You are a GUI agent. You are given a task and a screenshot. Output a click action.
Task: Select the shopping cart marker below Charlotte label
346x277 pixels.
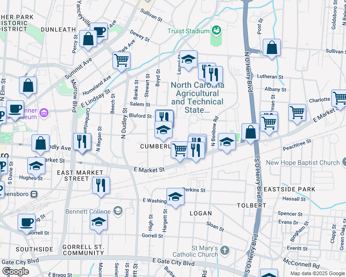pyautogui.click(x=297, y=114)
